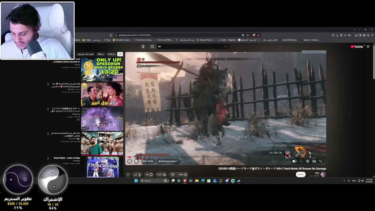Enter fullscreen video mode

321,161
